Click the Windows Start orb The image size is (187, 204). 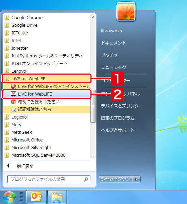click(x=9, y=197)
